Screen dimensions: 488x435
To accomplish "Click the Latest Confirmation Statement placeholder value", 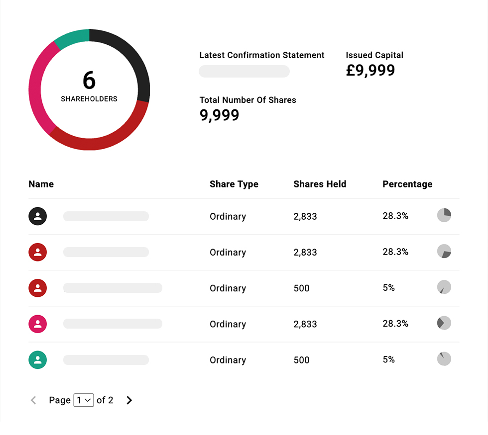I will click(x=244, y=72).
